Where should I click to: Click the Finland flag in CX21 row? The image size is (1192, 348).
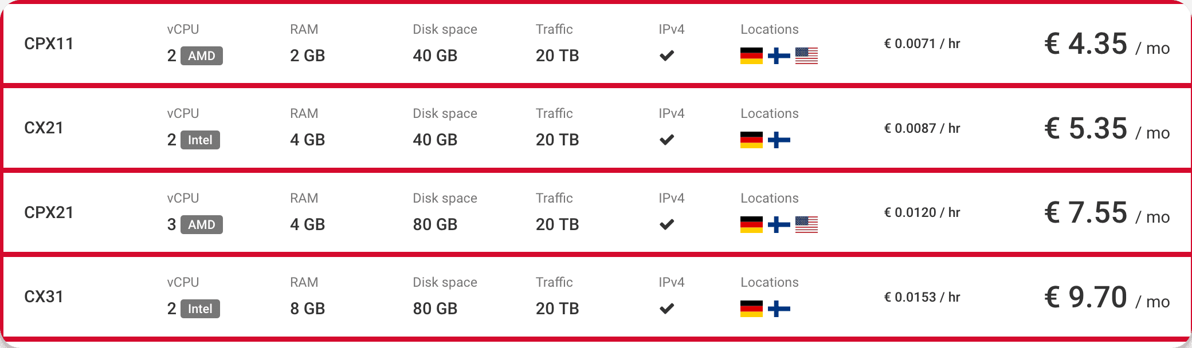point(779,140)
